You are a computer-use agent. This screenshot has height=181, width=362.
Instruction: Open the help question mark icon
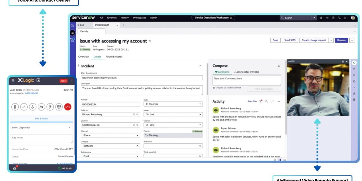333,18
